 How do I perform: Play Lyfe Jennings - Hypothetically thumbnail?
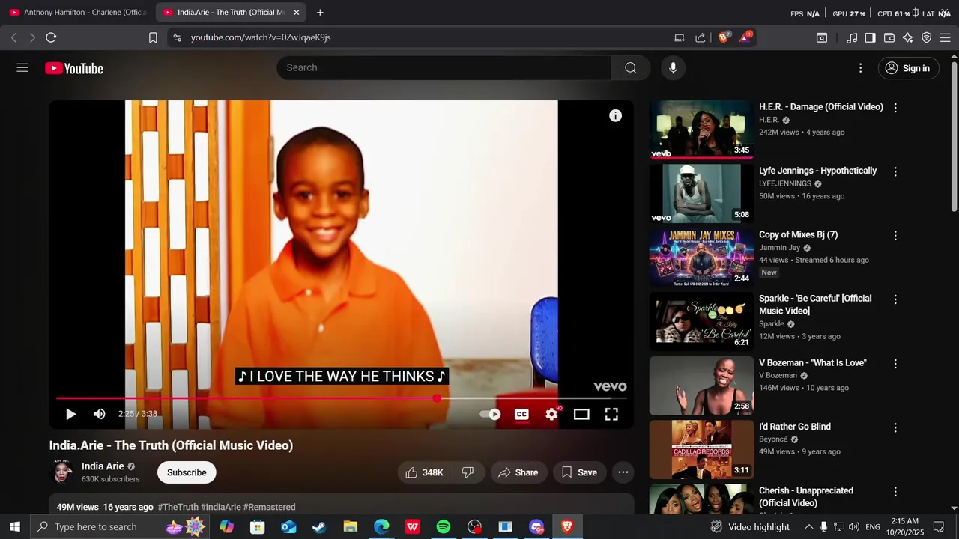coord(701,193)
